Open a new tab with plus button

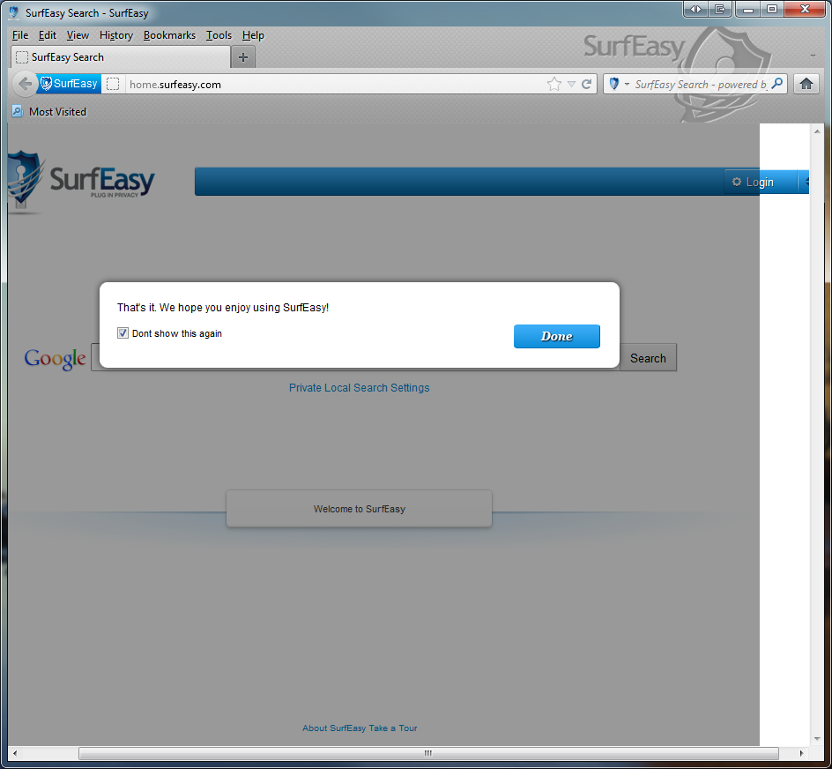(x=243, y=56)
